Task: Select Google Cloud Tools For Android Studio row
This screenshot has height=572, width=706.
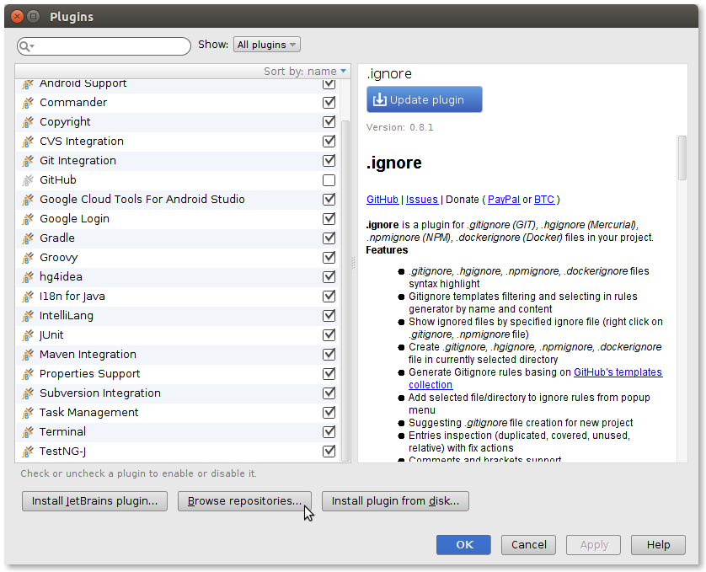Action: point(178,200)
